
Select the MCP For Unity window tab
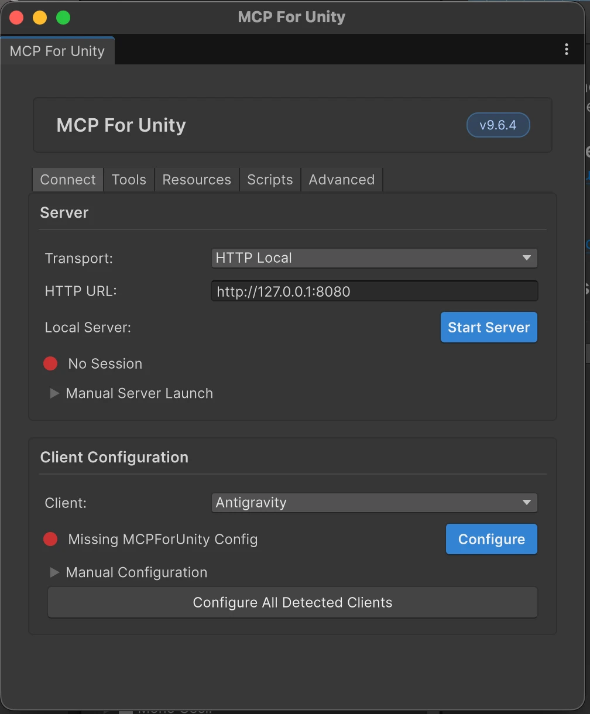[57, 51]
